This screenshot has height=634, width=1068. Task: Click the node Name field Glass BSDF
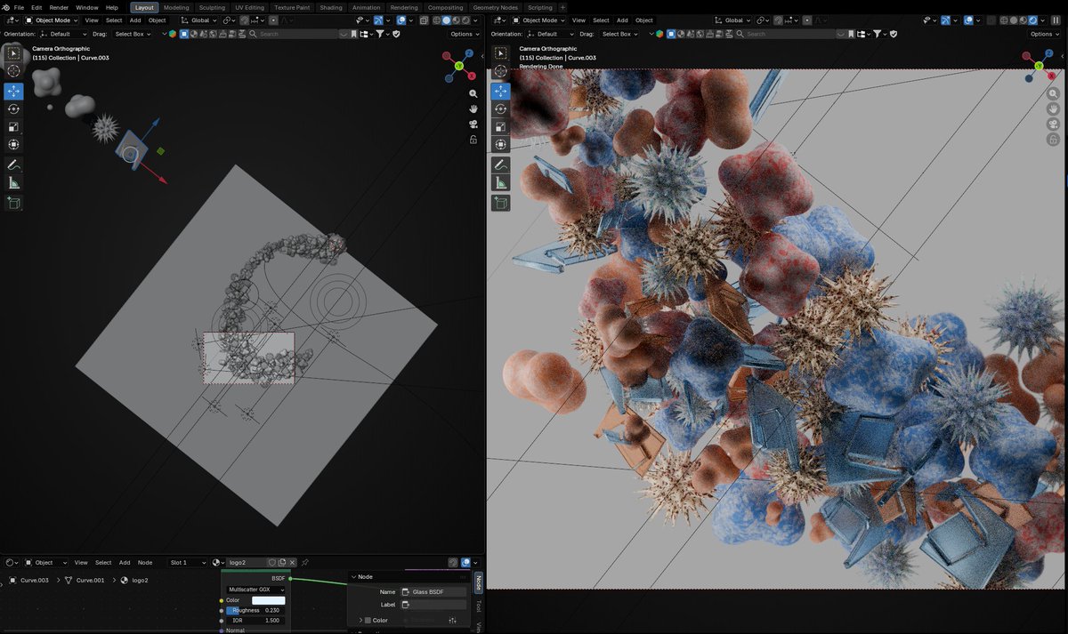click(433, 591)
